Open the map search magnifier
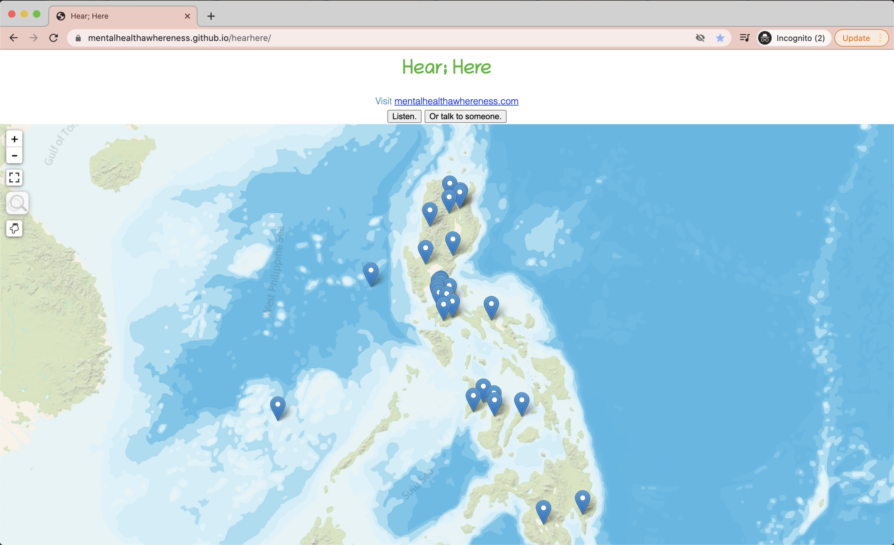This screenshot has width=894, height=545. point(17,203)
